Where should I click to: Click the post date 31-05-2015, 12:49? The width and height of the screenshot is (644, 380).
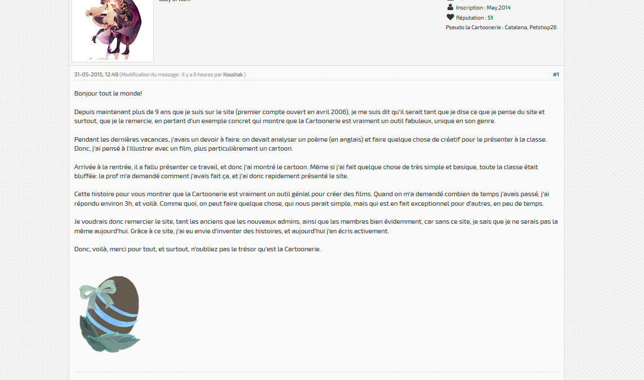click(96, 75)
